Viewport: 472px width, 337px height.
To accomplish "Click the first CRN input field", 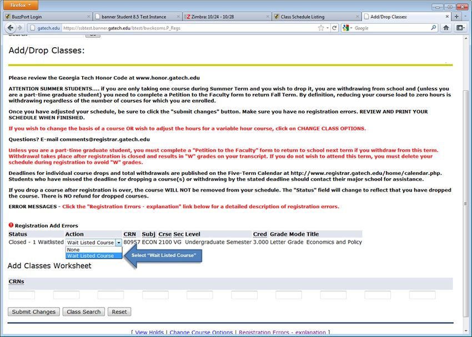I will click(22, 295).
